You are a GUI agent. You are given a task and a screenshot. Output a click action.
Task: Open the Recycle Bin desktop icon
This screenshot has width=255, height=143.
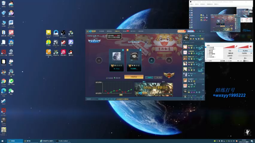click(4, 4)
